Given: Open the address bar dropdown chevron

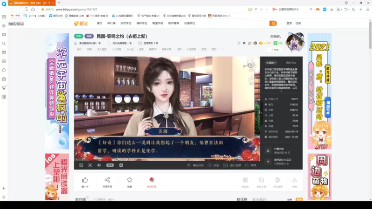Looking at the screenshot, I should (266, 9).
